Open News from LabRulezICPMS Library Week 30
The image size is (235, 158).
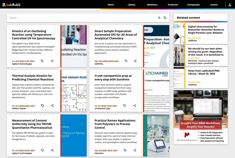point(204,72)
